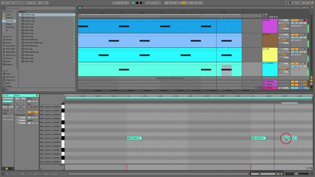Screen dimensions: 315x177
Task: Click the Set locator button above tracks
Action: (265, 14)
